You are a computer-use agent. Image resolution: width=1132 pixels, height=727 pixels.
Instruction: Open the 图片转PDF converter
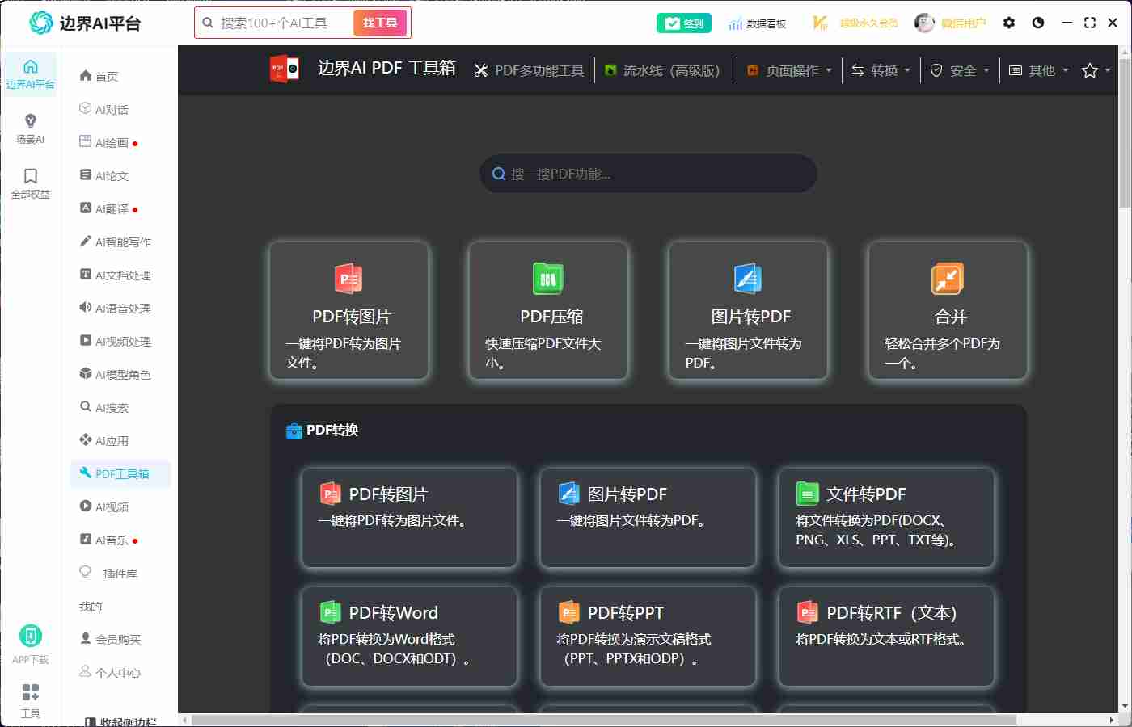747,311
